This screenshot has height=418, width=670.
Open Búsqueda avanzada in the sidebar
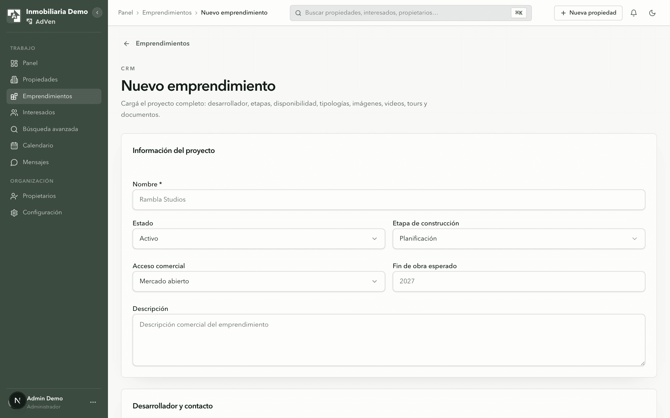[x=54, y=129]
